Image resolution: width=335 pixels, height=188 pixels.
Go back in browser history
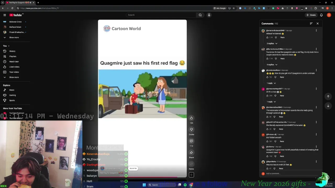coord(3,8)
